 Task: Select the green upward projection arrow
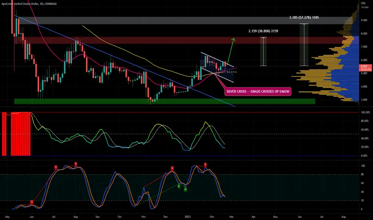[230, 51]
